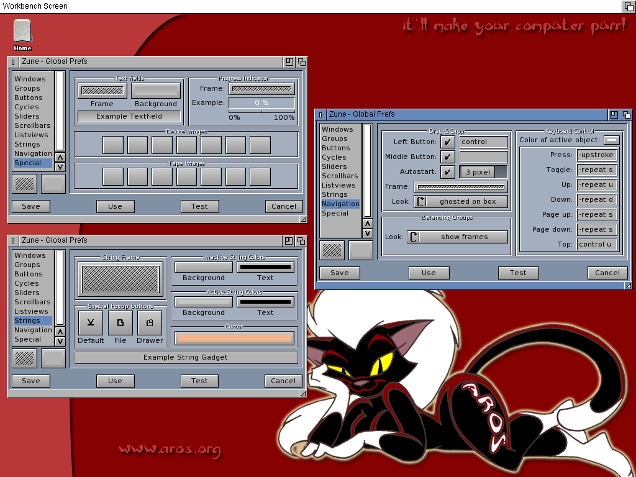The width and height of the screenshot is (636, 477).
Task: Click Inactive String Colors Text swatch
Action: point(266,267)
